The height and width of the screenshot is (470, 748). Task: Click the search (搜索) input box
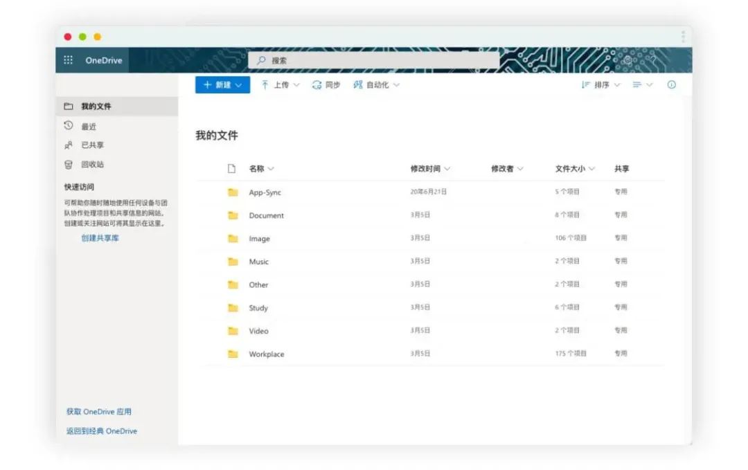point(374,61)
